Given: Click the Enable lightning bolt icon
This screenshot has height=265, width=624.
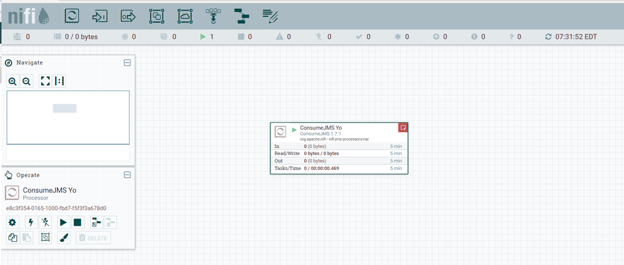Looking at the screenshot, I should coord(31,222).
